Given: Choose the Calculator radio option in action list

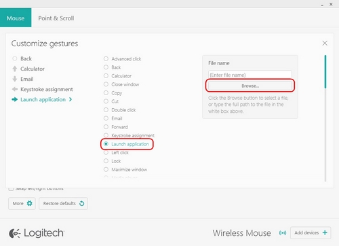Looking at the screenshot, I should [117, 76].
